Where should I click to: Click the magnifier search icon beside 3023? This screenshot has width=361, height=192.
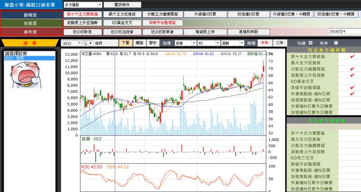[x=85, y=43]
